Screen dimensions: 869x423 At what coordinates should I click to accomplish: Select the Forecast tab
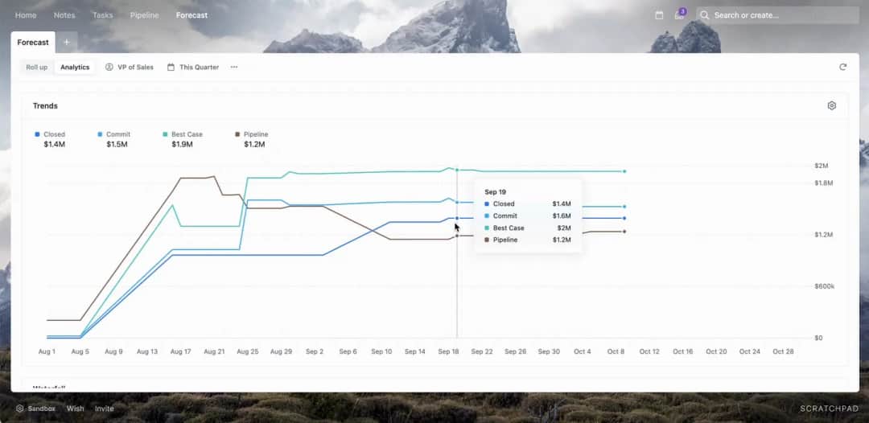33,42
